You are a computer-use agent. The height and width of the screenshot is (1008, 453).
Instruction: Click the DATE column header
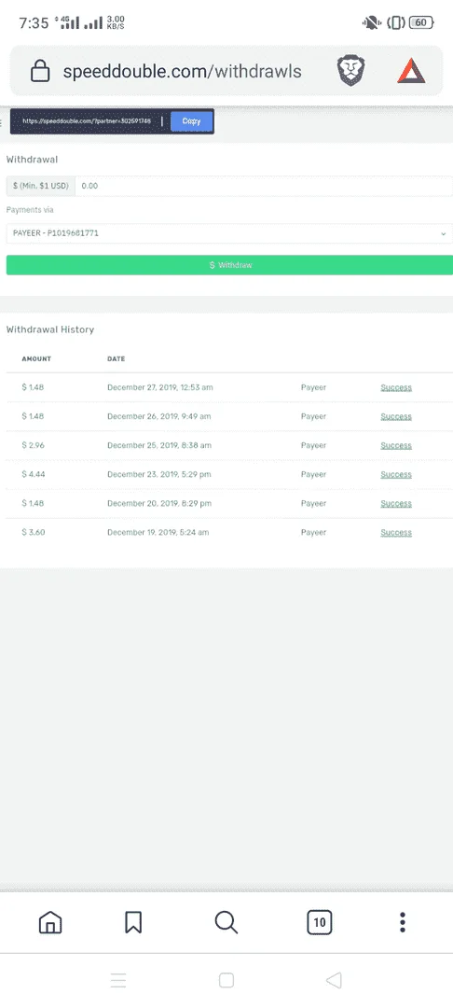[x=117, y=358]
